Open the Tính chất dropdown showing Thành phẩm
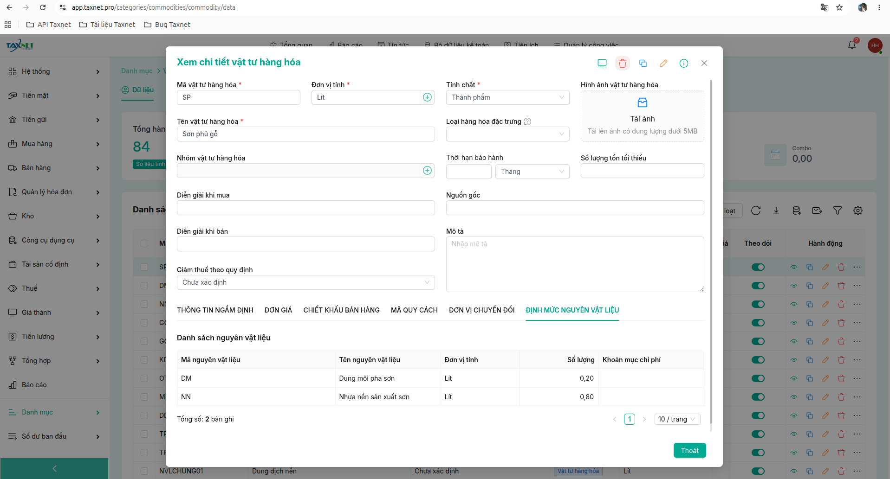The width and height of the screenshot is (890, 479). pos(507,97)
